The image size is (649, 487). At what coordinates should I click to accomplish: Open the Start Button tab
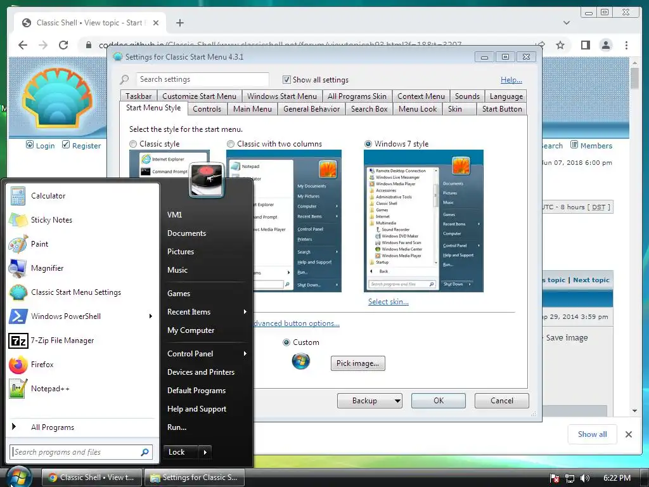point(502,109)
